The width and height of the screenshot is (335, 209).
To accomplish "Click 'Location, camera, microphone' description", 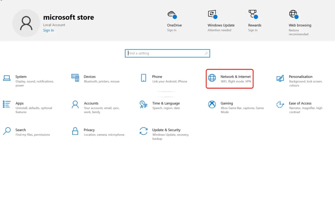I will tap(104, 135).
